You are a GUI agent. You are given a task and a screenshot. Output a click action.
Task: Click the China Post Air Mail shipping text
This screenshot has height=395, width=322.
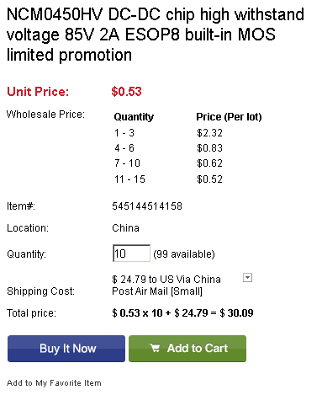(166, 286)
